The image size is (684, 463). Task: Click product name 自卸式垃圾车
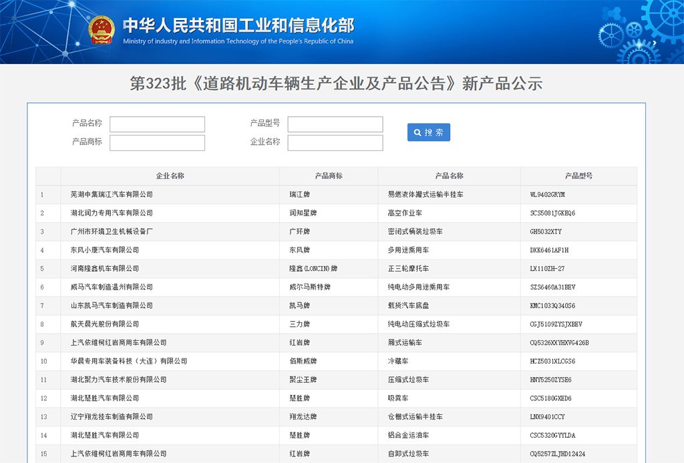tap(408, 454)
